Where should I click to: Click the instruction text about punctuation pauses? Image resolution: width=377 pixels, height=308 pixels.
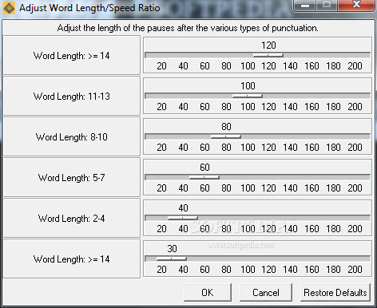(x=188, y=28)
